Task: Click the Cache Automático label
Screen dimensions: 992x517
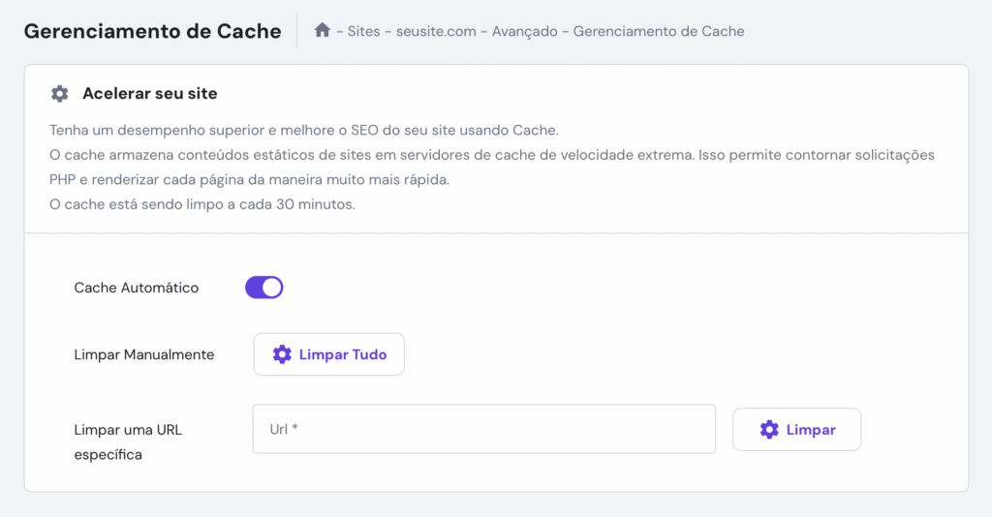Action: tap(137, 288)
